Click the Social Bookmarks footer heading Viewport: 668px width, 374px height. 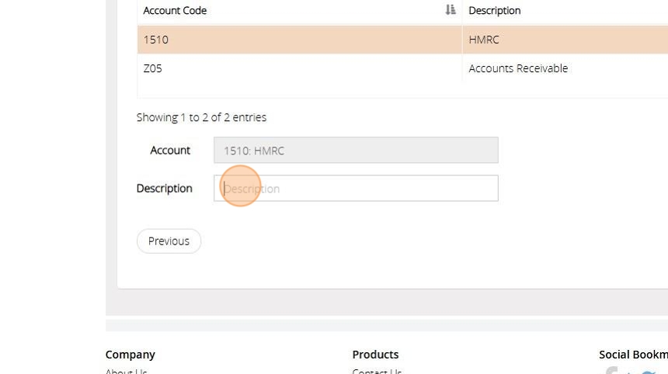coord(633,355)
